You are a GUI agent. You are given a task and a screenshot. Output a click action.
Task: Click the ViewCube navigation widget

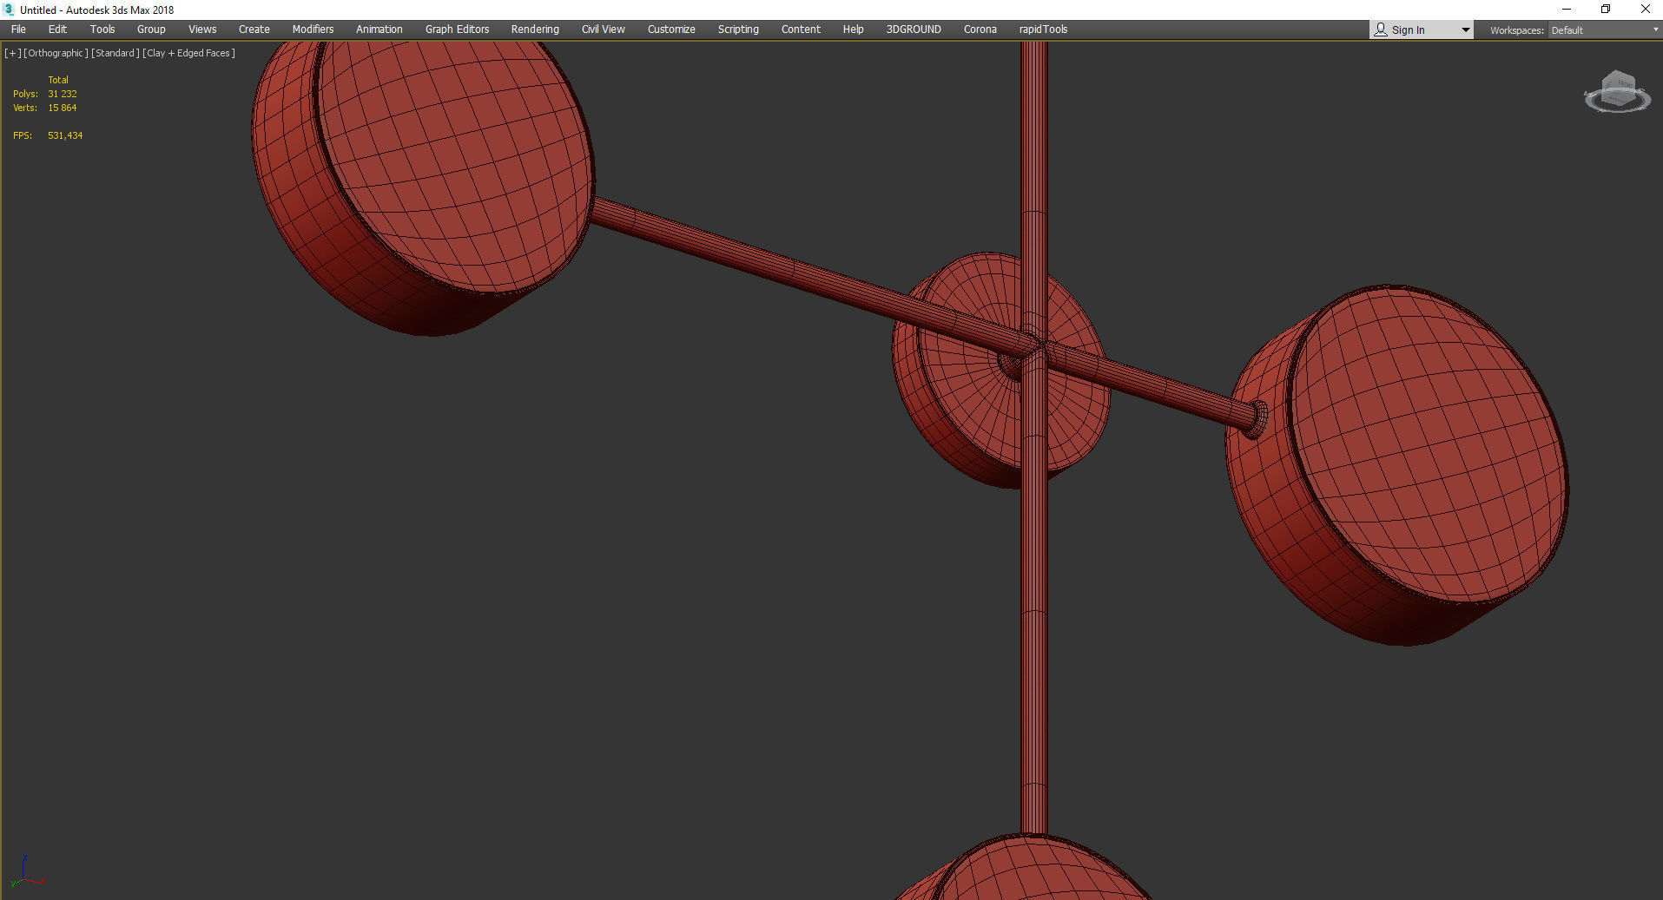pos(1617,93)
